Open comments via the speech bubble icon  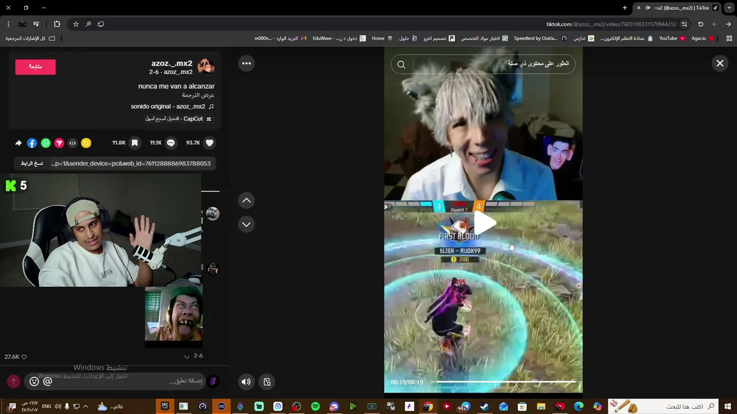pyautogui.click(x=170, y=143)
